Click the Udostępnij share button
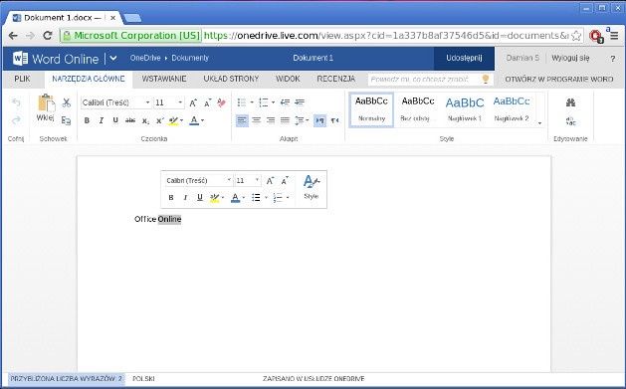626x389 pixels. 464,59
